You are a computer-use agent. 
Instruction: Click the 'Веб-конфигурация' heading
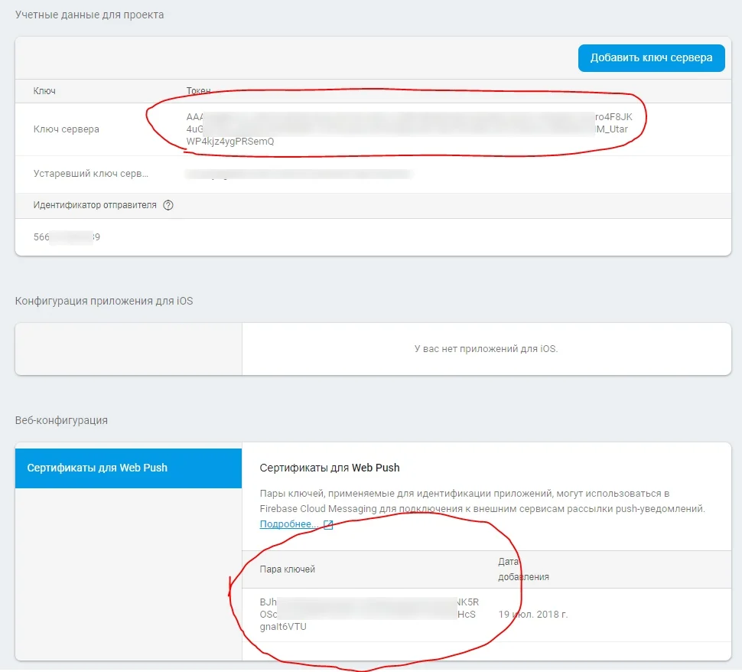(61, 420)
